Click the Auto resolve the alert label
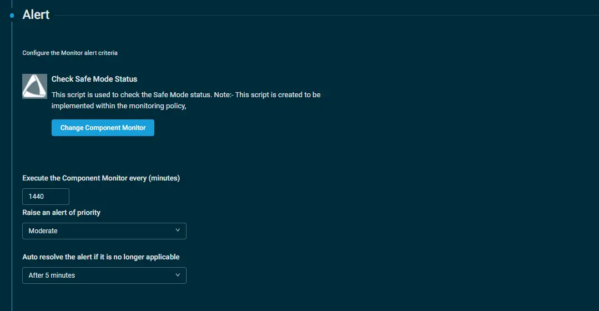This screenshot has width=599, height=311. [x=100, y=257]
